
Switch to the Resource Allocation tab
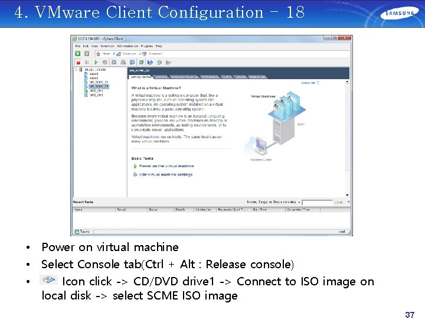(184, 77)
